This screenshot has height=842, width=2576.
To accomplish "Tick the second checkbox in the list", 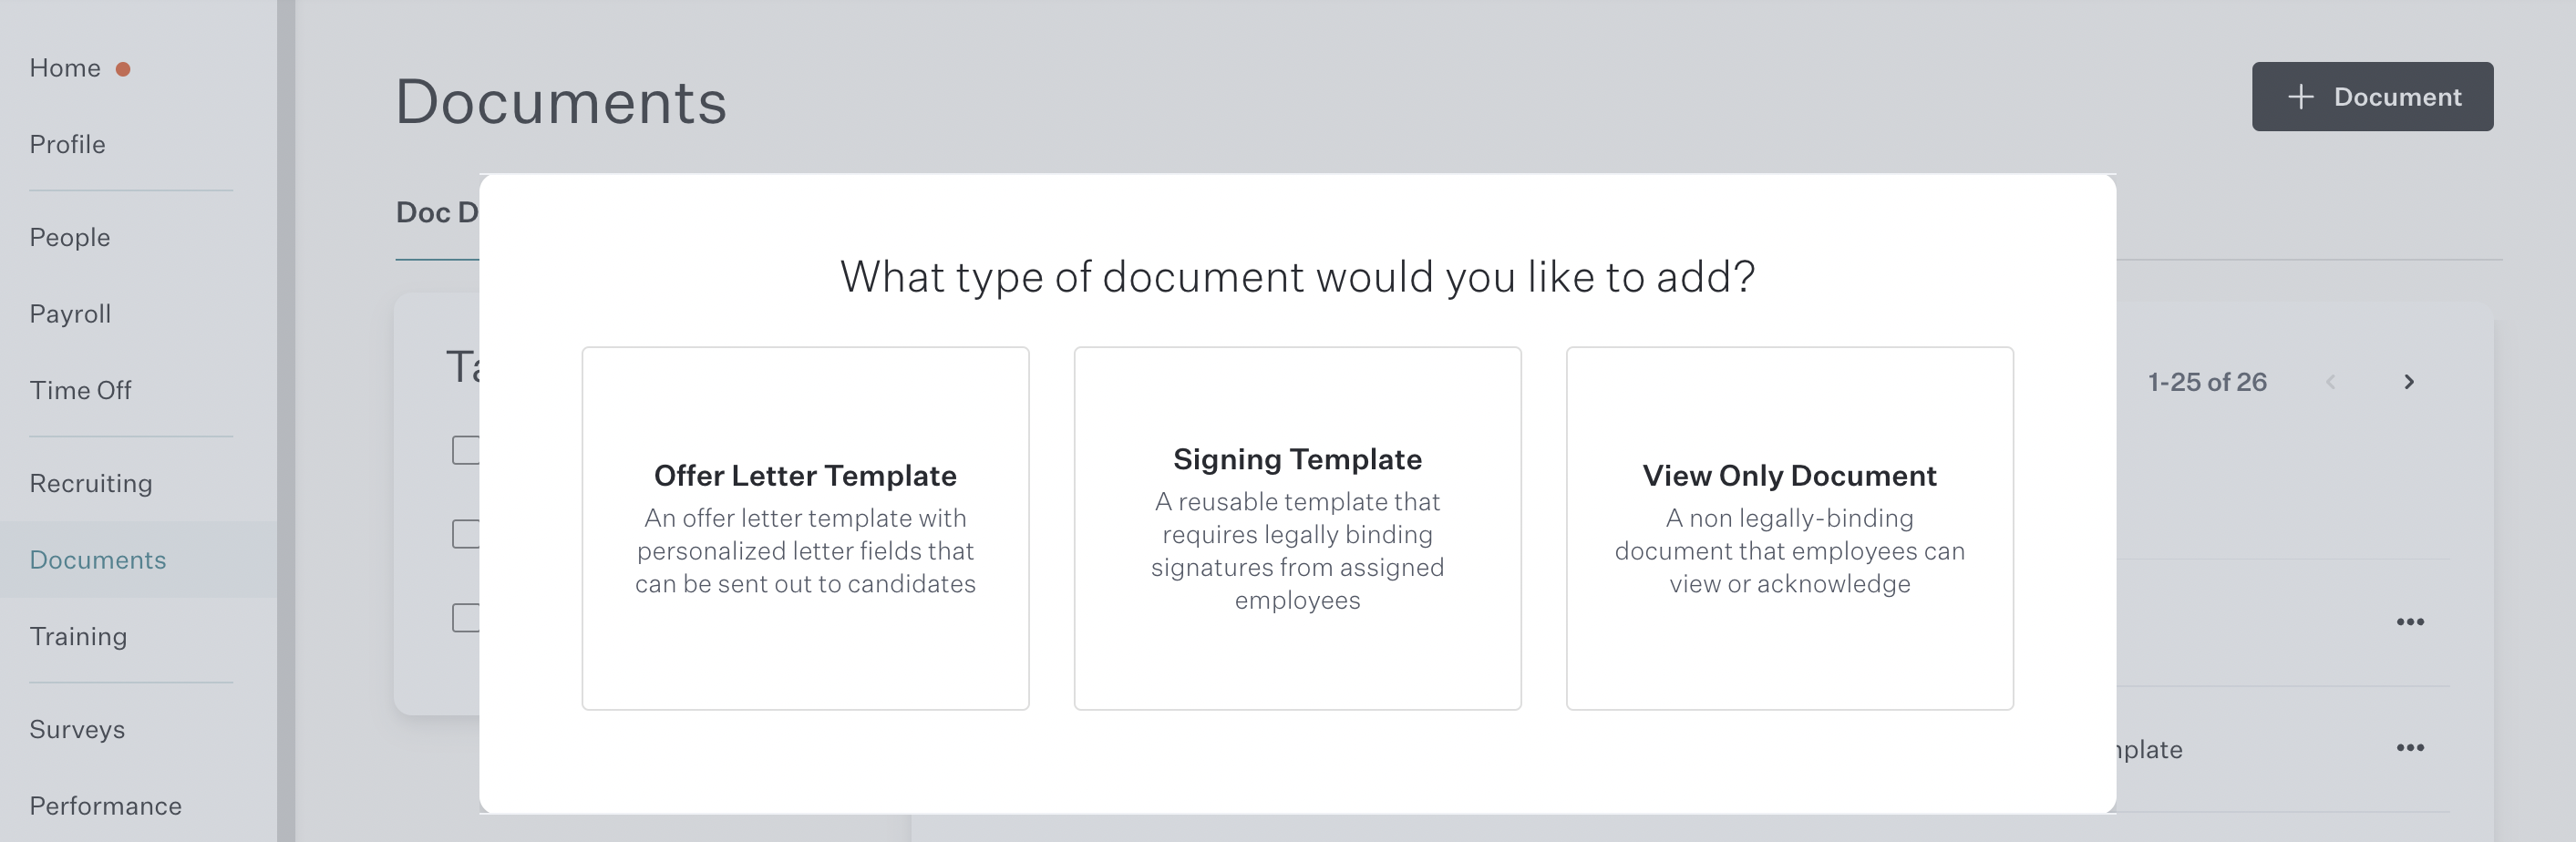I will click(466, 534).
